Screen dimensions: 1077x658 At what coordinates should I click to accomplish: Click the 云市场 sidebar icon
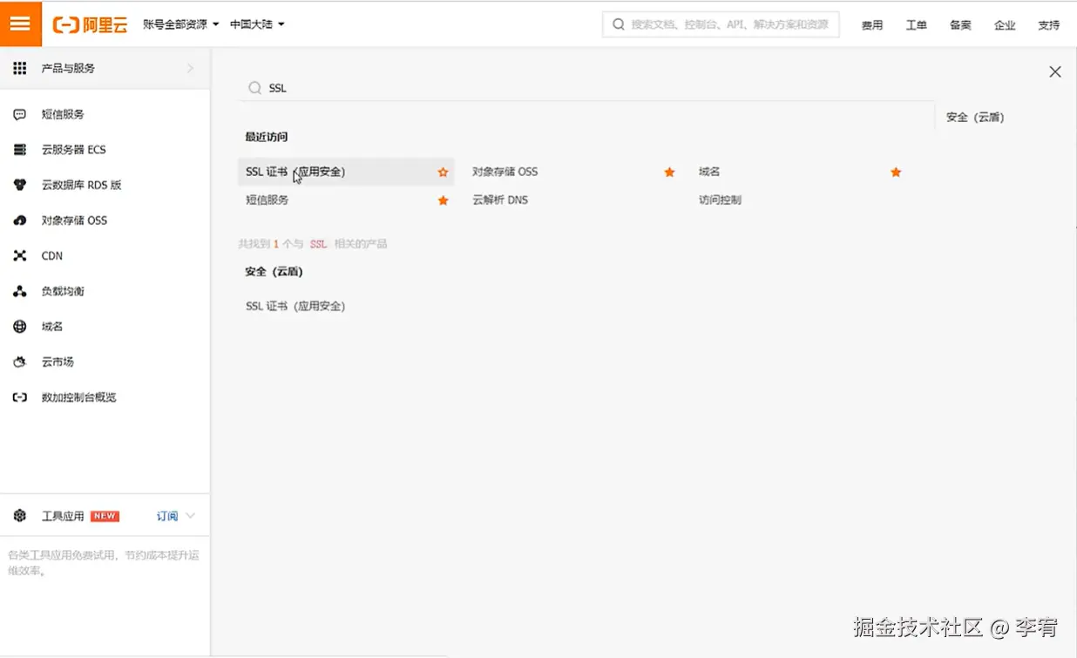click(20, 362)
